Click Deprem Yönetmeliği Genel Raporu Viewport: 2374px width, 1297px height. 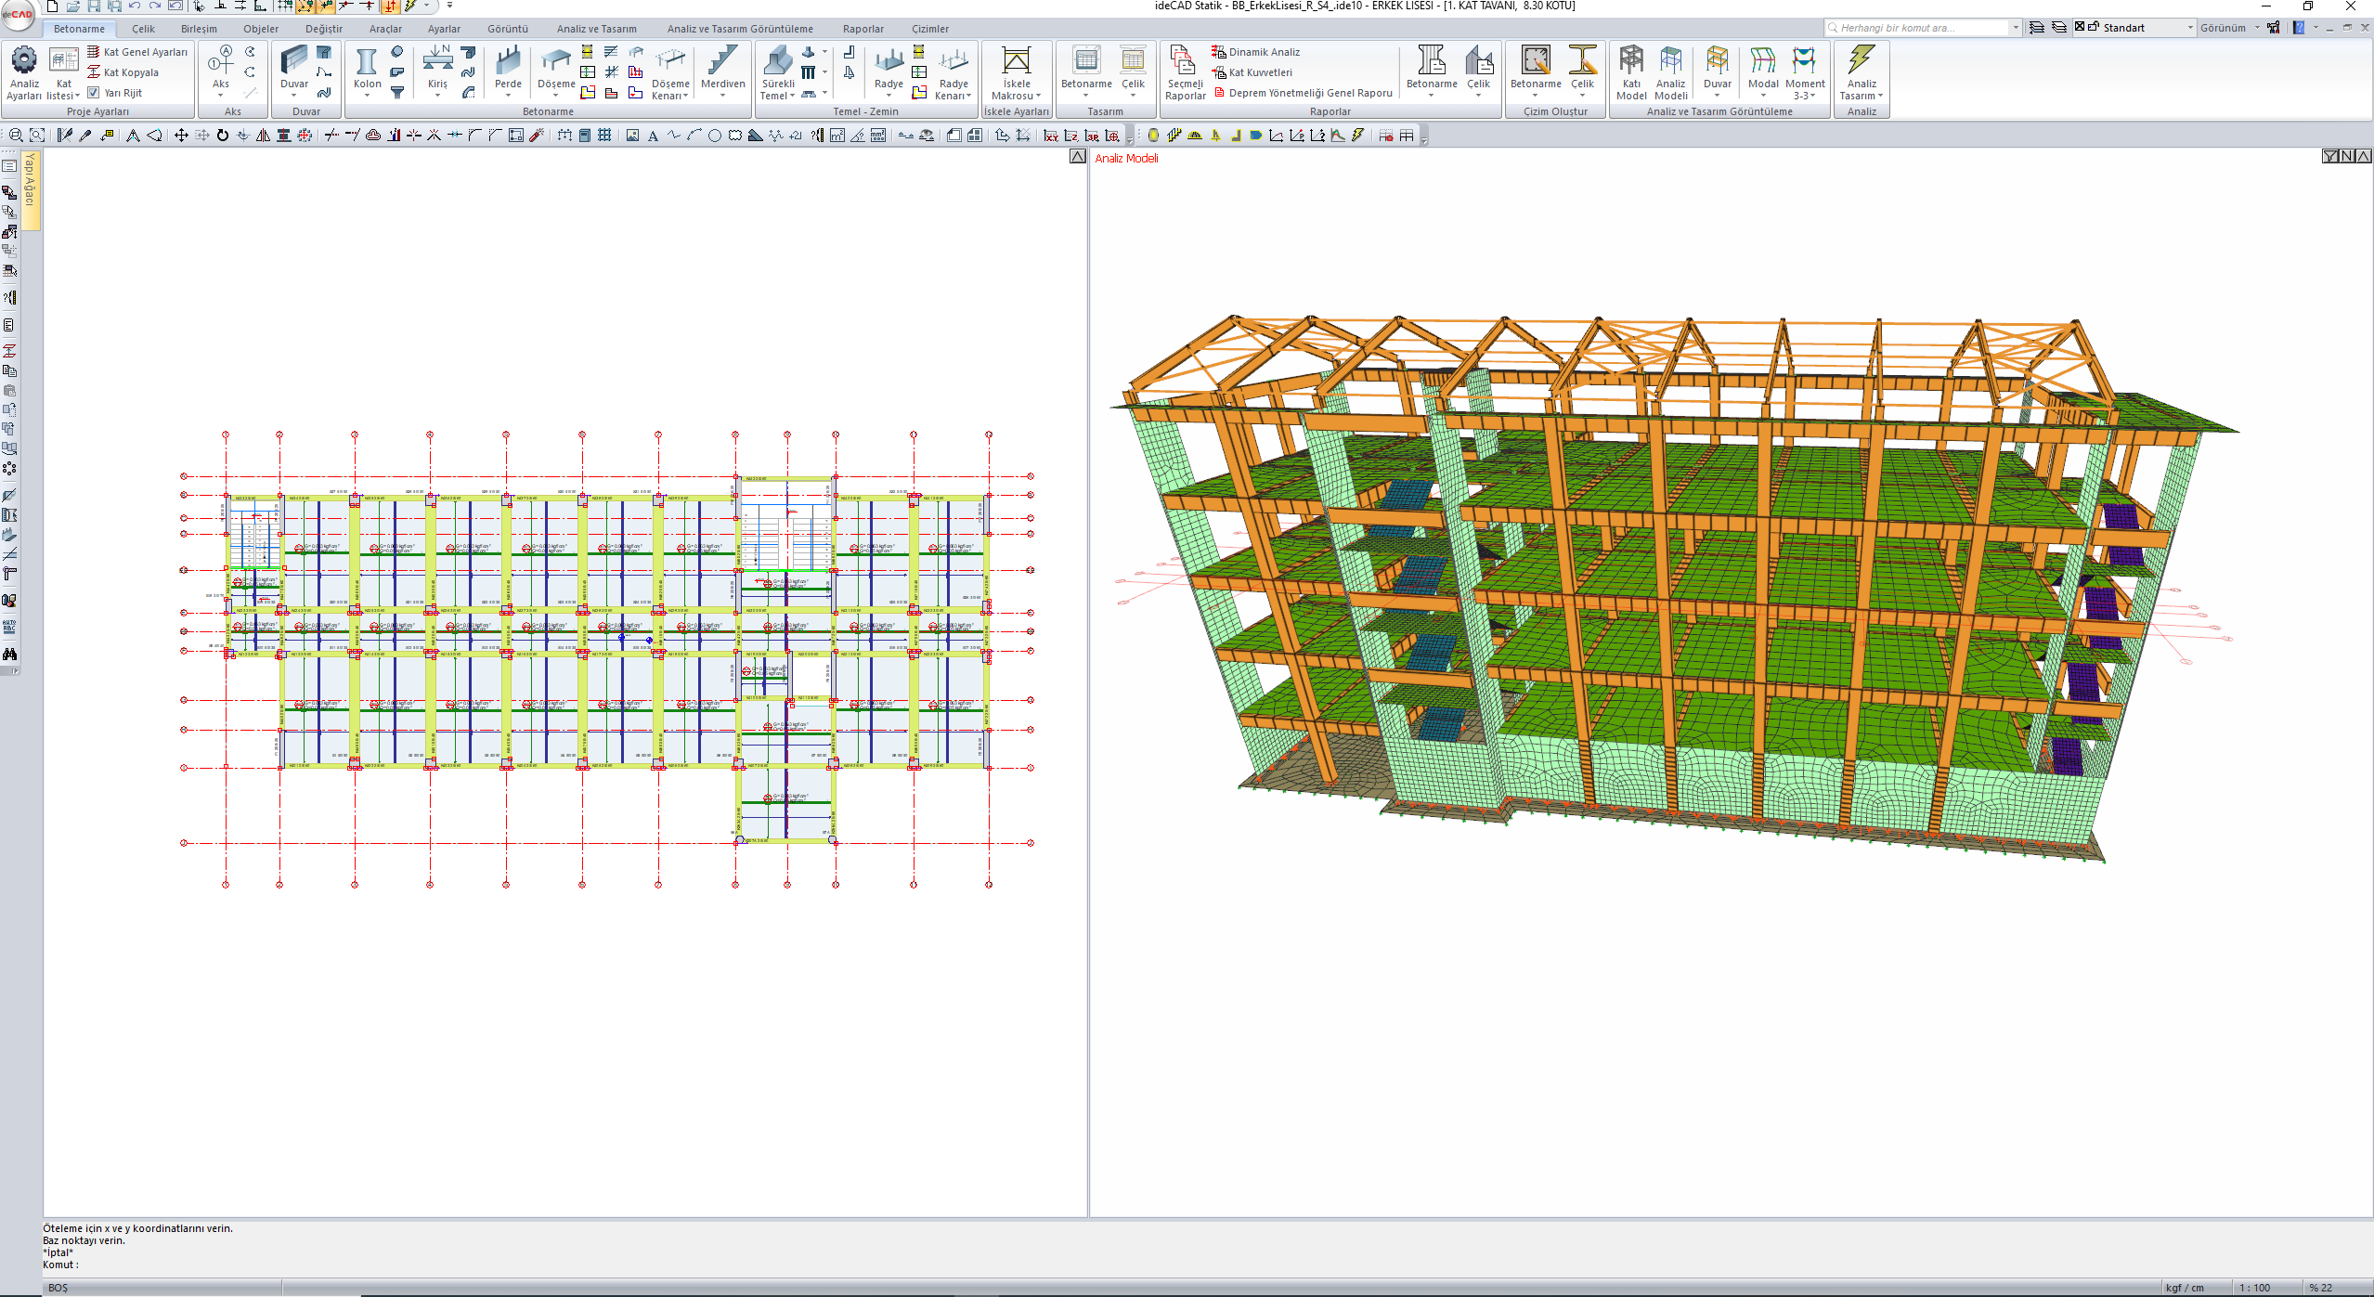[x=1309, y=93]
